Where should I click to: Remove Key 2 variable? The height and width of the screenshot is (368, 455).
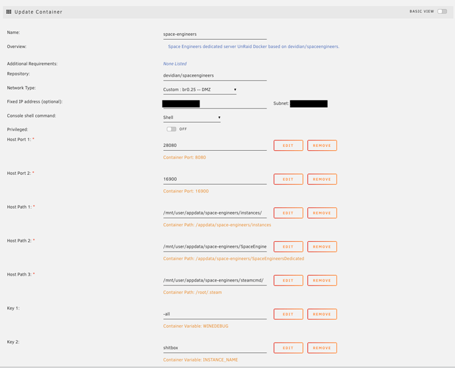[x=322, y=348]
